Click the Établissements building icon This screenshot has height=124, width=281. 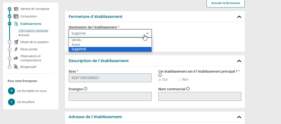[x=16, y=24]
